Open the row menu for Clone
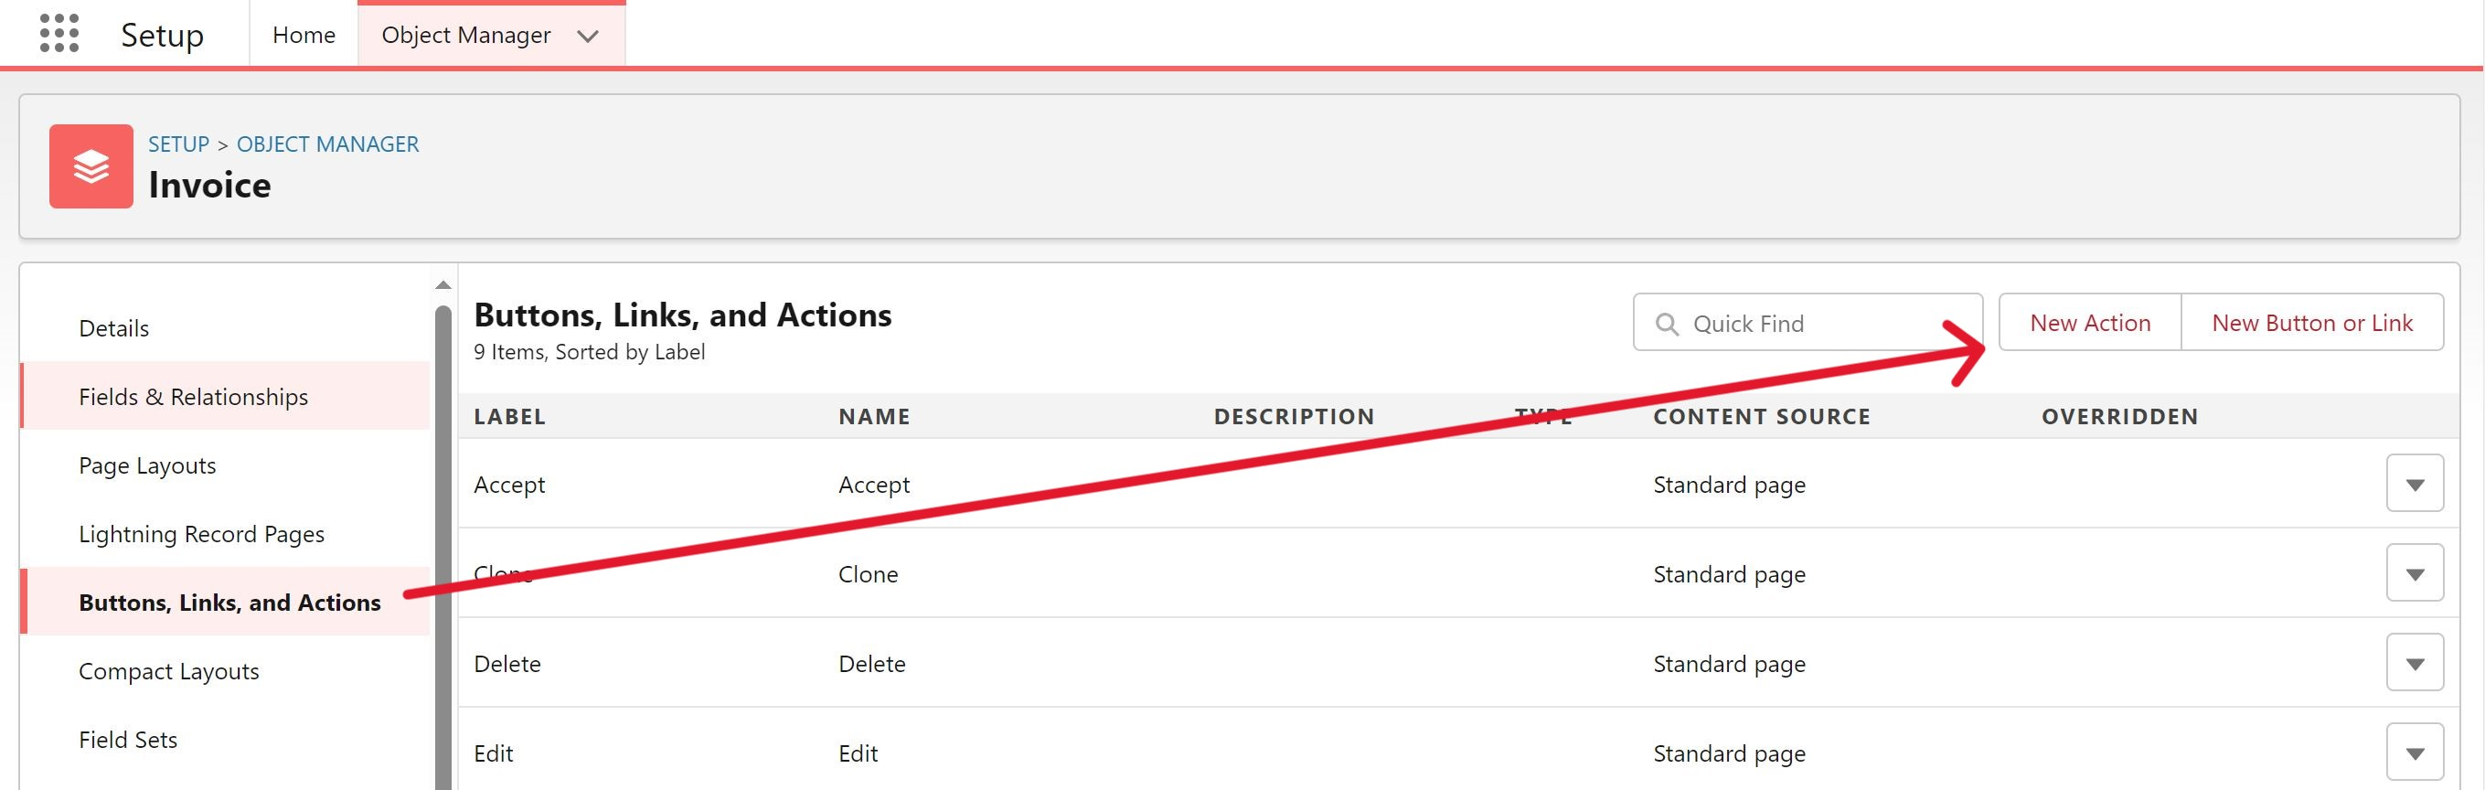The height and width of the screenshot is (790, 2485). tap(2415, 573)
